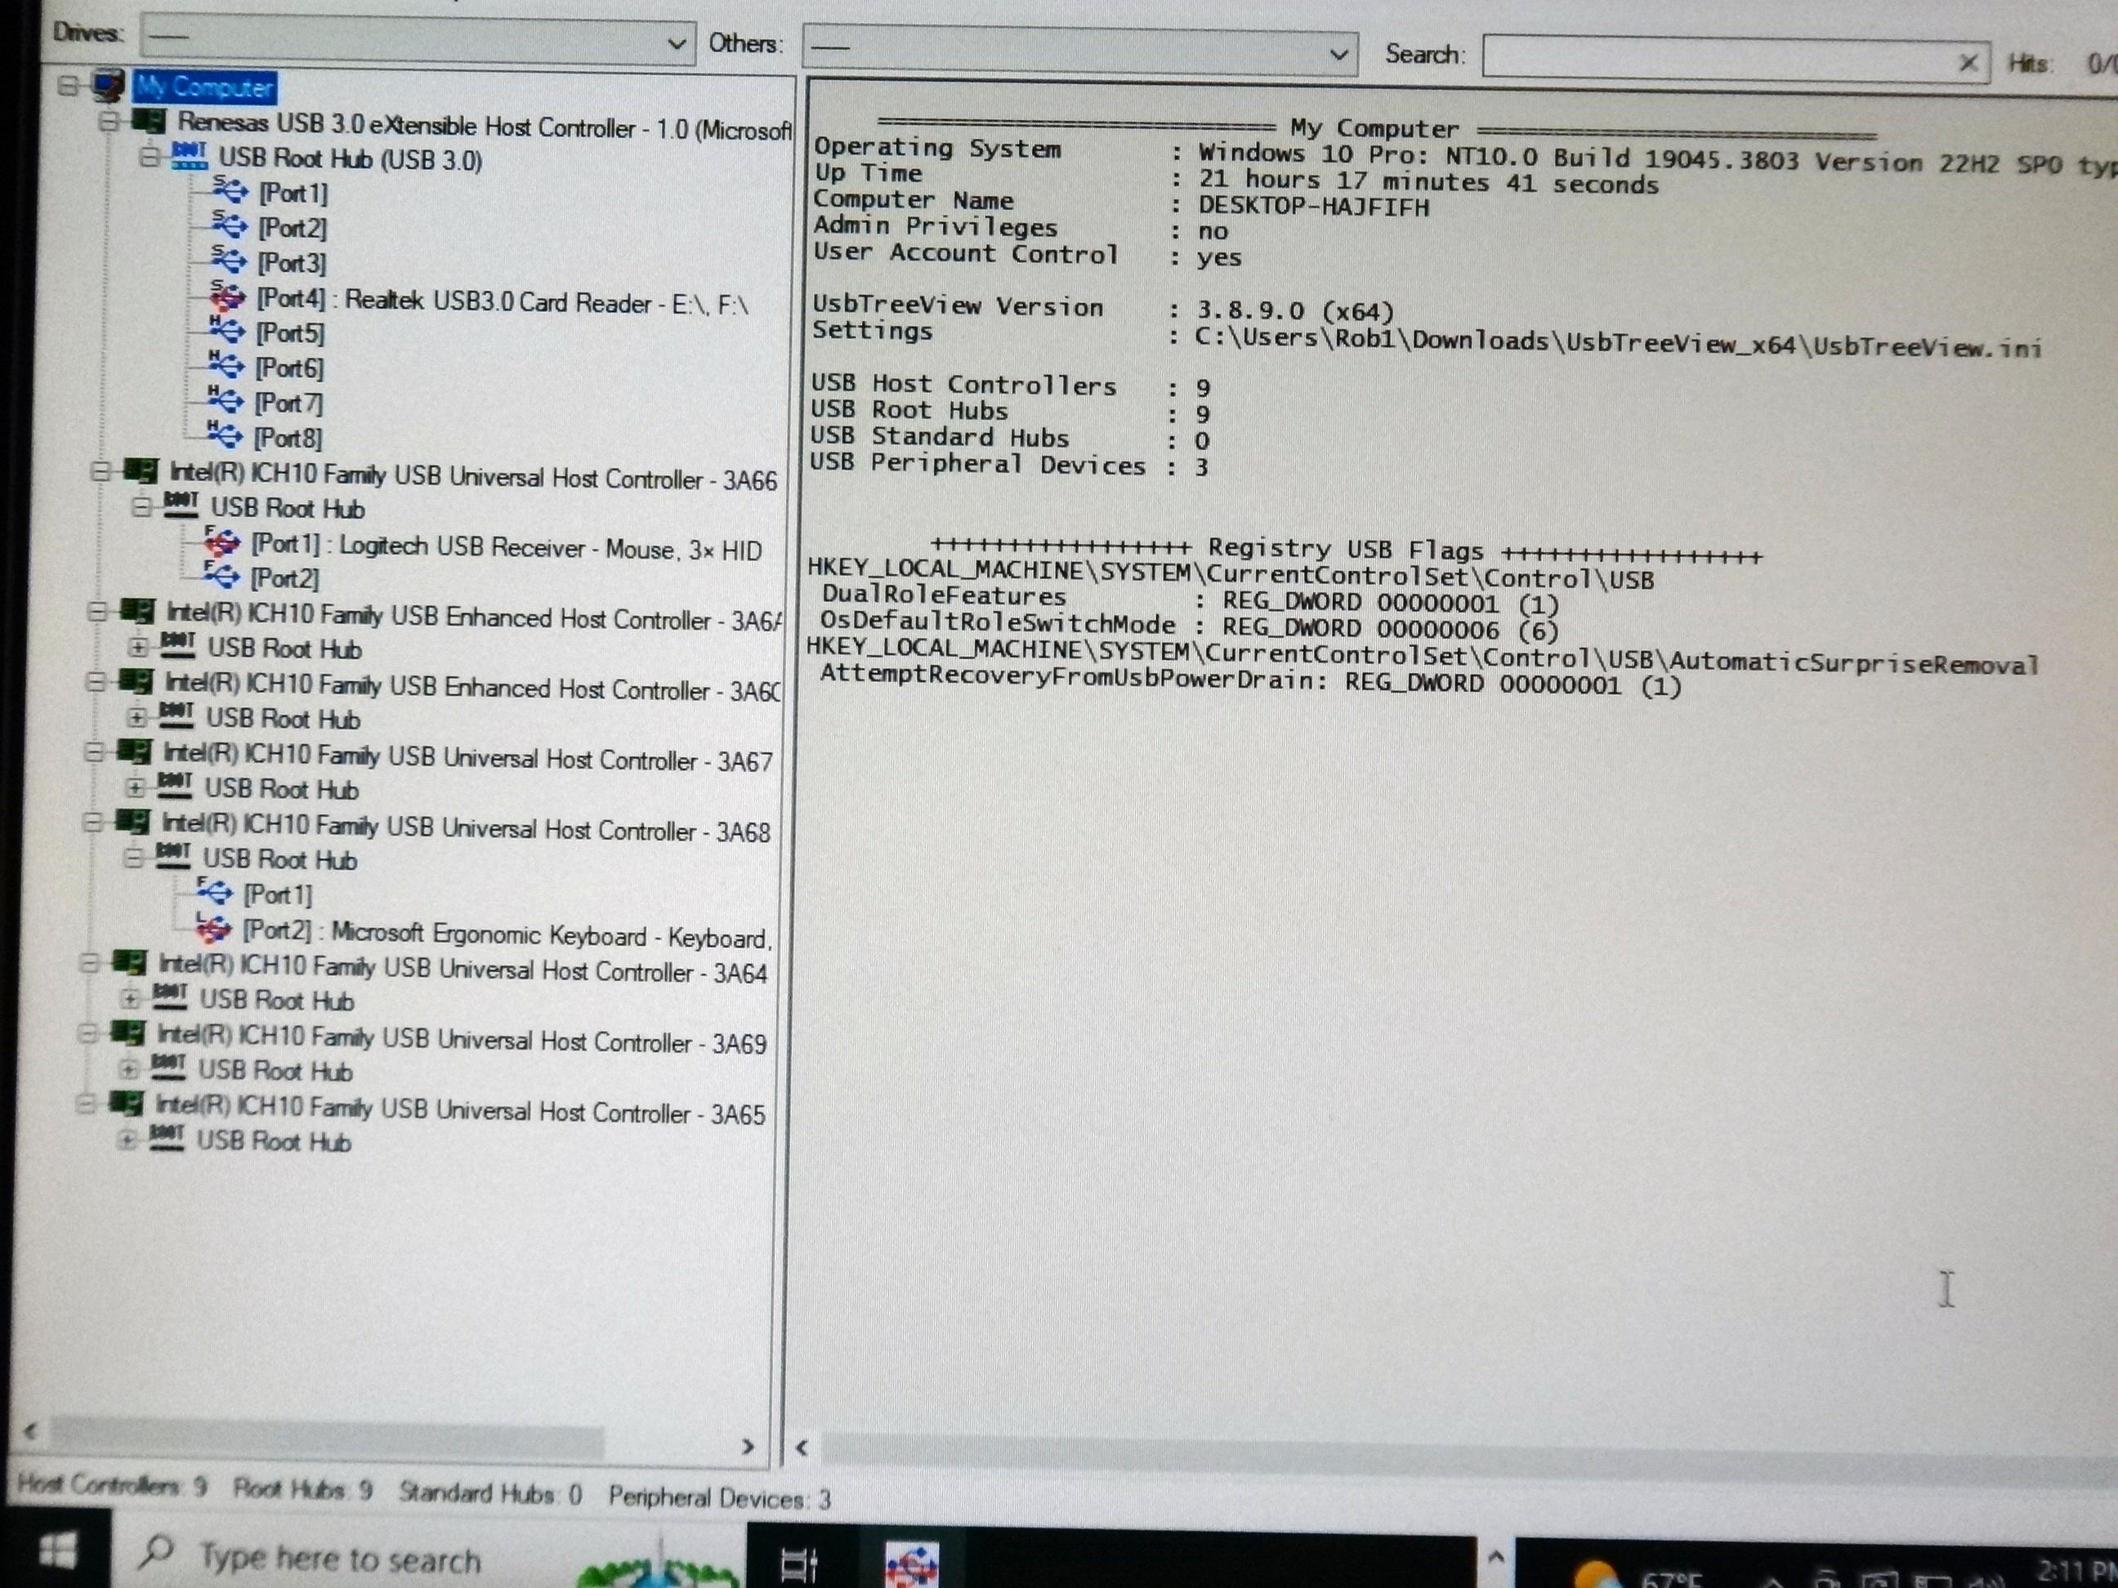This screenshot has height=1588, width=2118.
Task: Click ICH10 Universal controller 3A68 chip icon
Action: point(132,823)
